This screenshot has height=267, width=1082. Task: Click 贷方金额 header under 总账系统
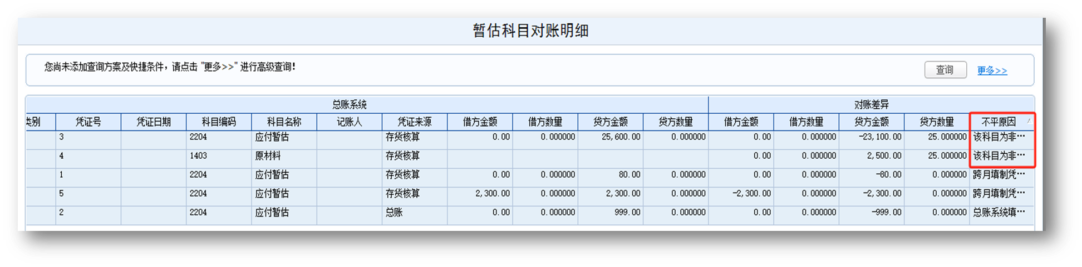click(610, 122)
